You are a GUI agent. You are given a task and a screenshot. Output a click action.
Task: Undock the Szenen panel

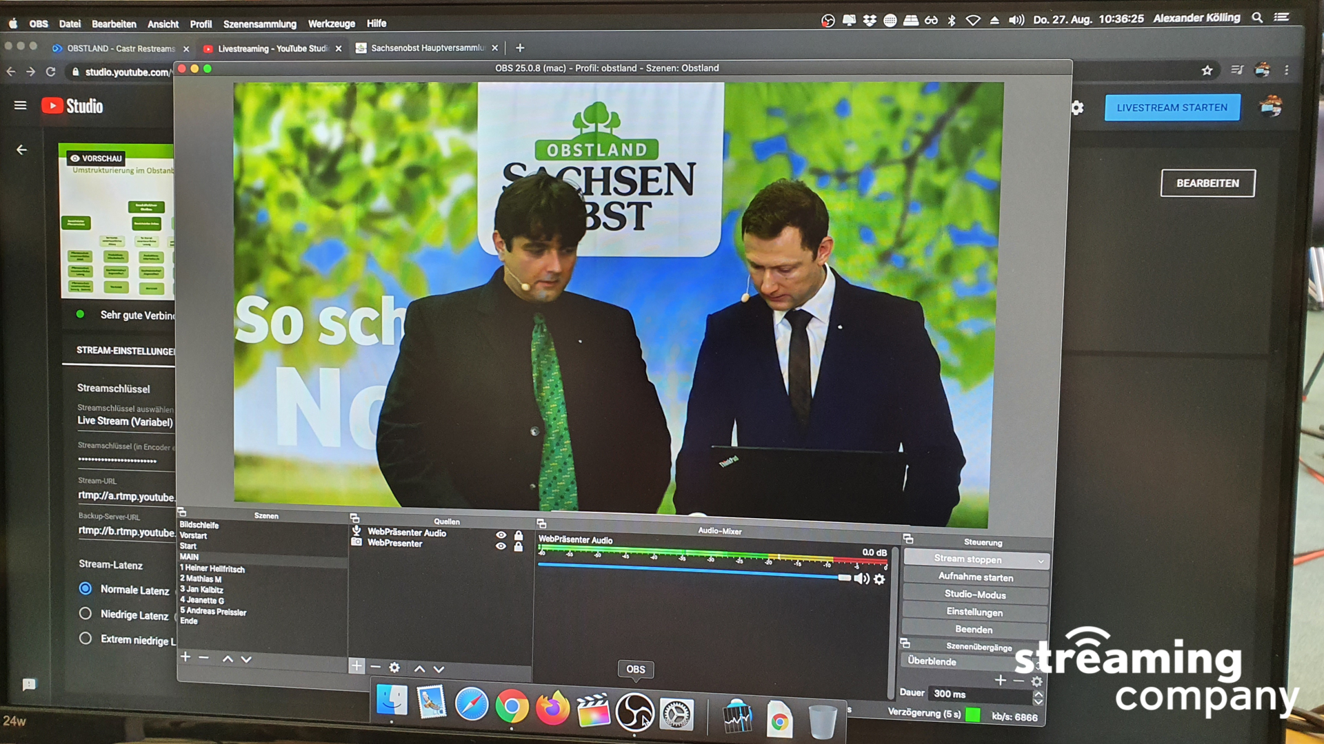tap(182, 513)
